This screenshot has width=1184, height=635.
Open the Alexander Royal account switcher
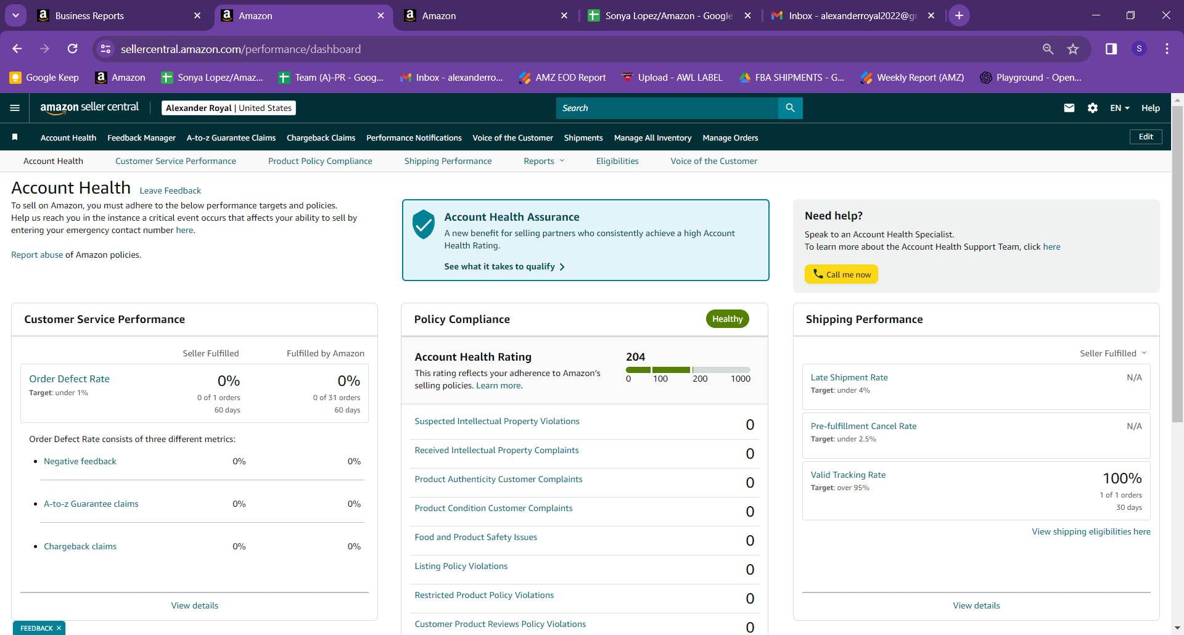click(x=229, y=108)
